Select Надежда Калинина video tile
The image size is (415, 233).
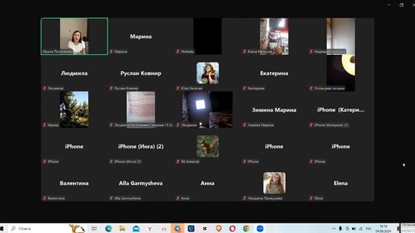click(341, 36)
